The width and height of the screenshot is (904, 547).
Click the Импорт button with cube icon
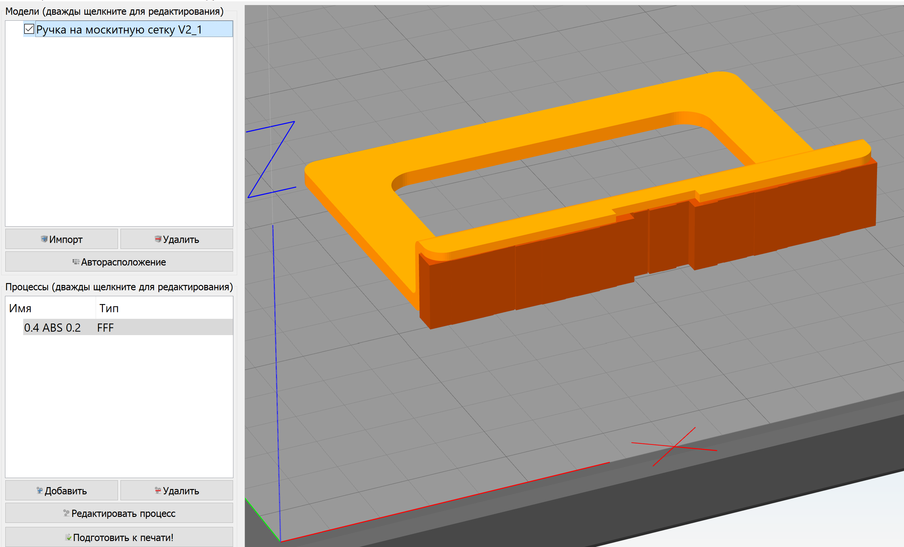tap(61, 239)
